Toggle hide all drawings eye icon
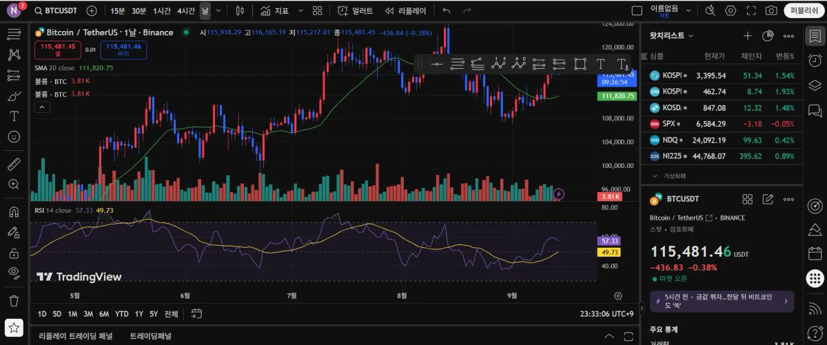 [13, 273]
